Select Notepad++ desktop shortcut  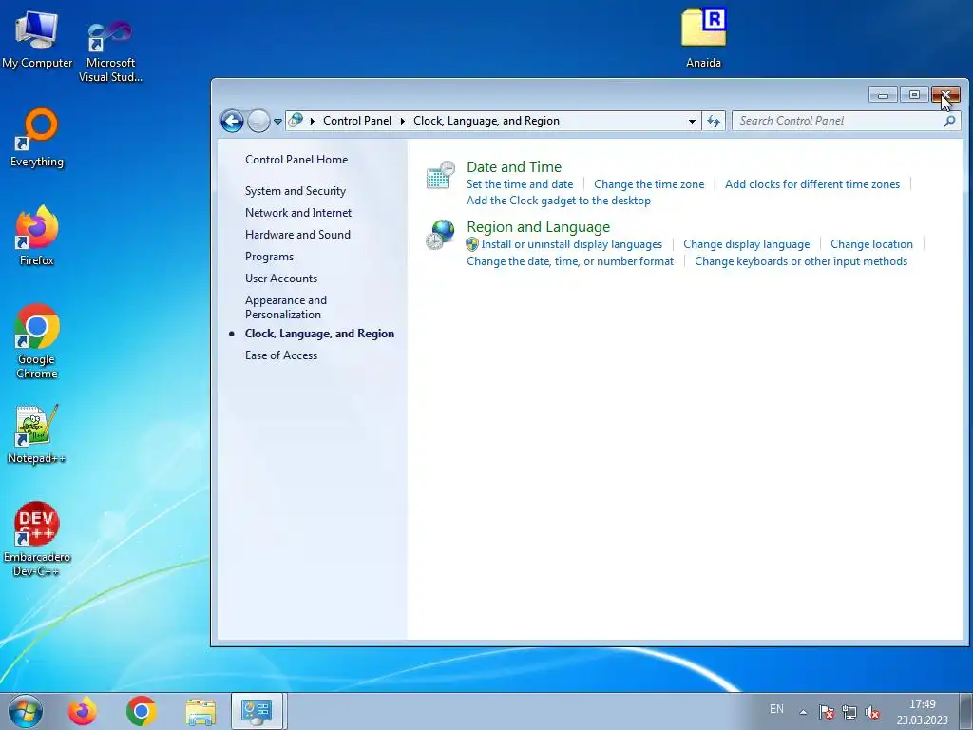[x=36, y=434]
